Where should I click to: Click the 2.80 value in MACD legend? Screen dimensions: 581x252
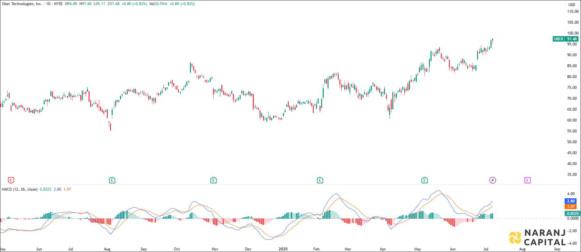point(57,189)
